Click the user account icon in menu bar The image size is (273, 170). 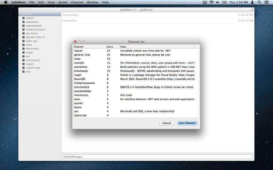tap(252, 2)
